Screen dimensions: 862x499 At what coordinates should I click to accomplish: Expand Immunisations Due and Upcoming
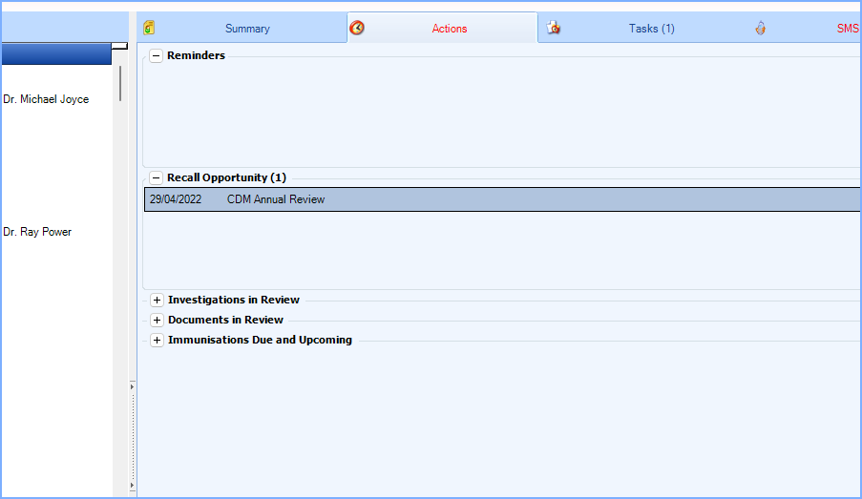point(158,341)
